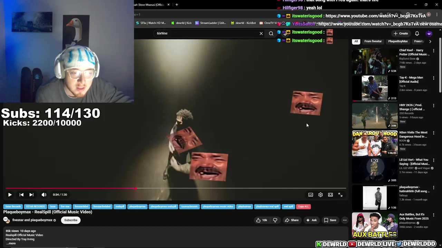442x248 pixels.
Task: Close the Steve Mweusi browser tab
Action: (x=169, y=4)
